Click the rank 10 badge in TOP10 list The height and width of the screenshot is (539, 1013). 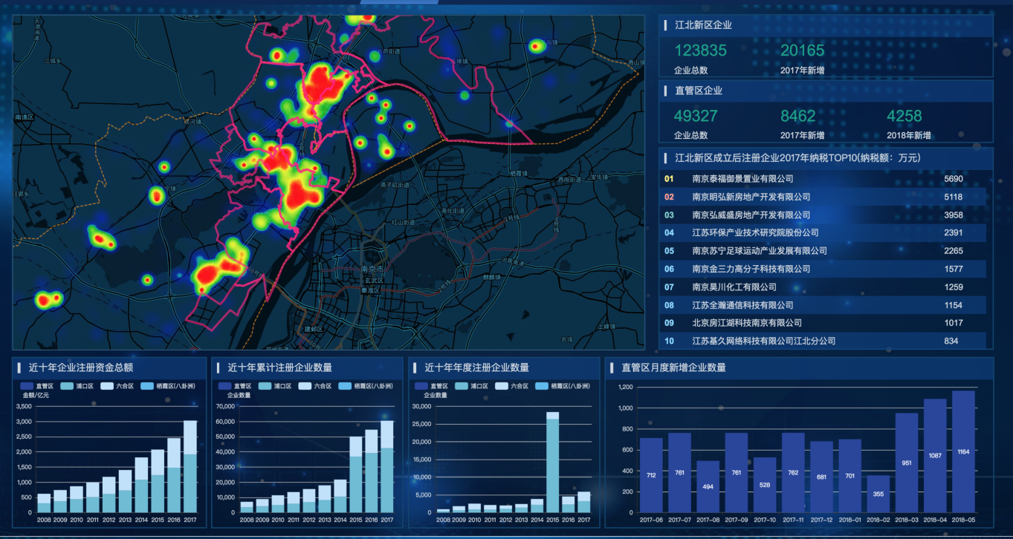[x=669, y=341]
